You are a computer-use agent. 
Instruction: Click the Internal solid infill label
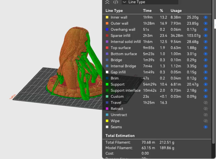click(x=126, y=42)
